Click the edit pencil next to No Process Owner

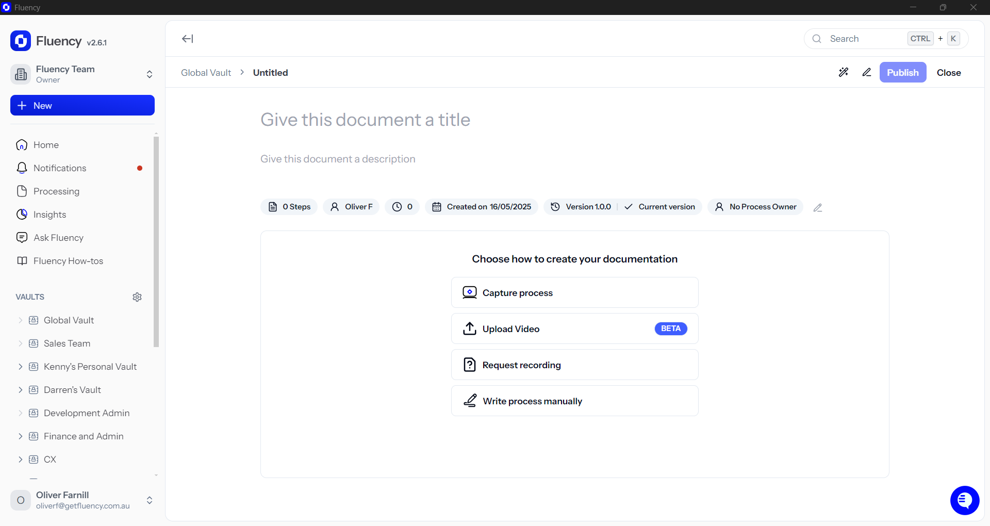click(818, 207)
